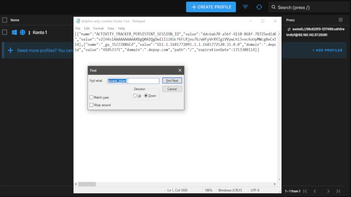Viewport: 351px width, 197px height.
Task: Go to the last page of profiles
Action: click(338, 191)
